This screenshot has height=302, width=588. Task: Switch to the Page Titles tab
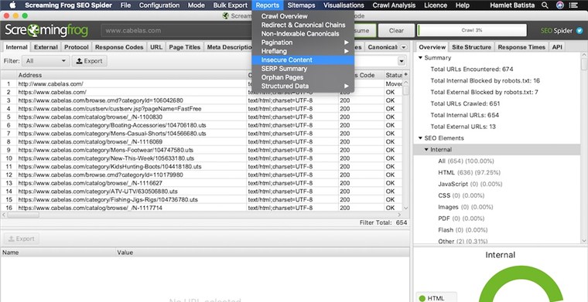(x=184, y=47)
